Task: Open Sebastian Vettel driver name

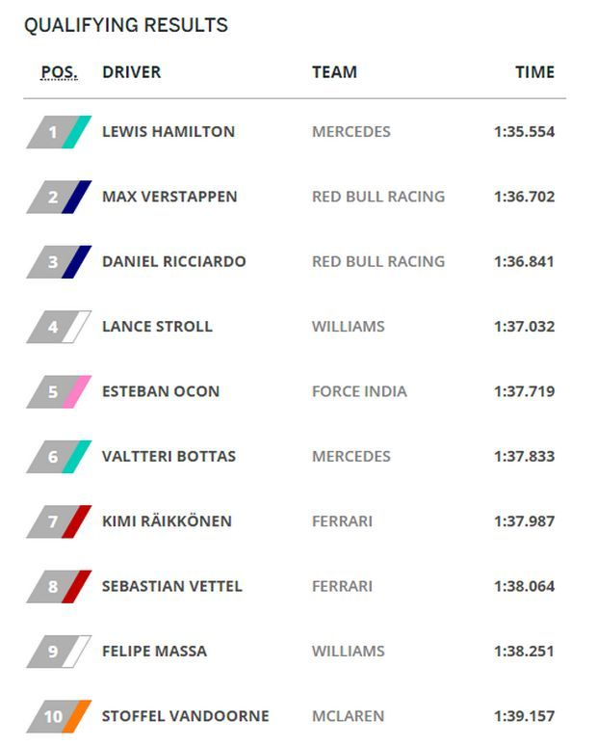Action: coord(172,586)
